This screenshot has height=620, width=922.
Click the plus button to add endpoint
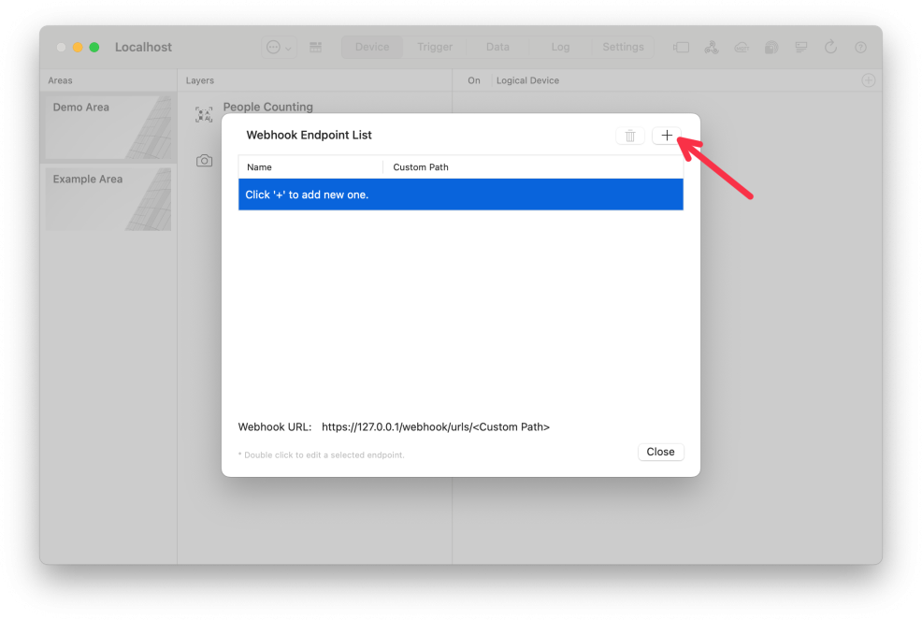[x=666, y=136]
